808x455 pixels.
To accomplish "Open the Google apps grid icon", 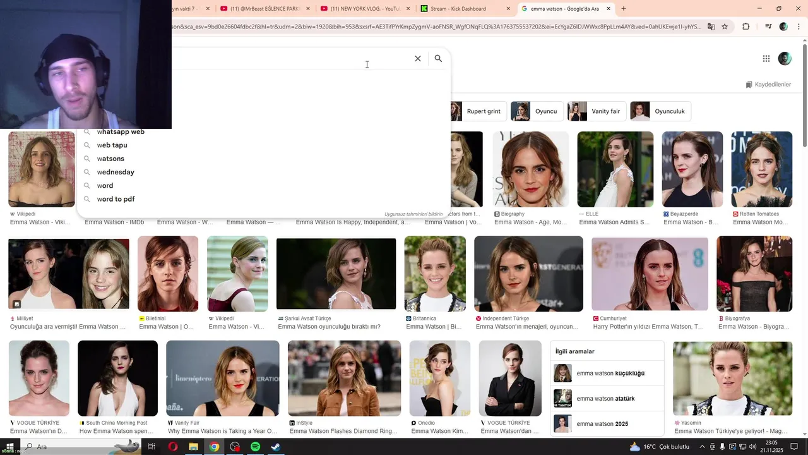I will pos(766,59).
